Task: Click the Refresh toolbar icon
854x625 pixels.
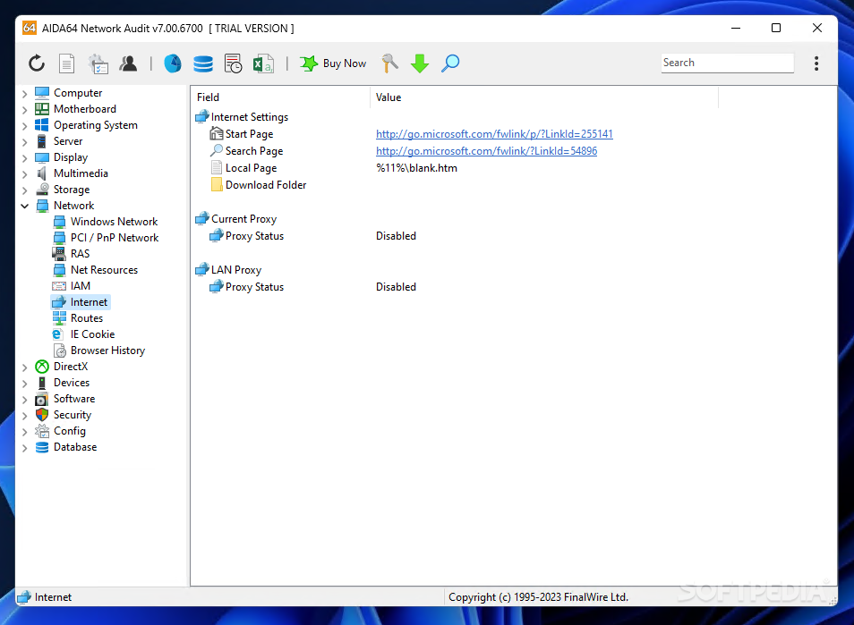Action: (x=37, y=63)
